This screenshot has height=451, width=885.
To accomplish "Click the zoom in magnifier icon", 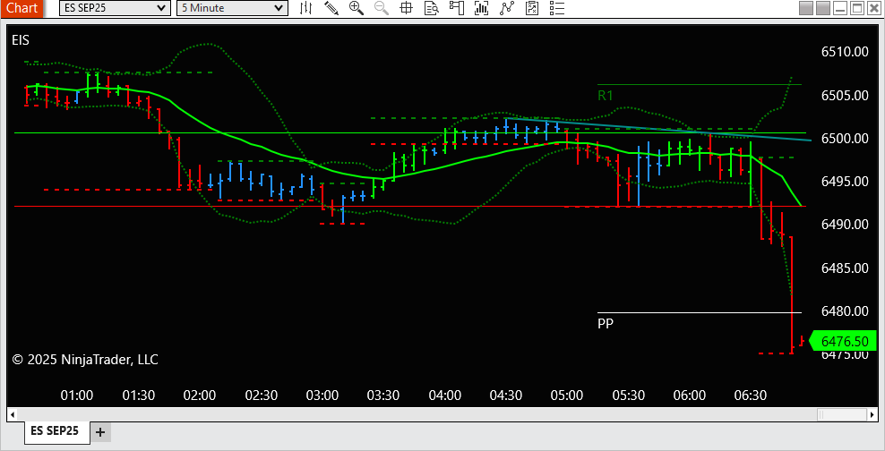I will click(x=357, y=8).
